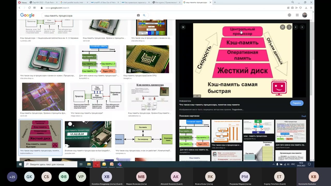Go to previous image in preview

click(x=296, y=27)
